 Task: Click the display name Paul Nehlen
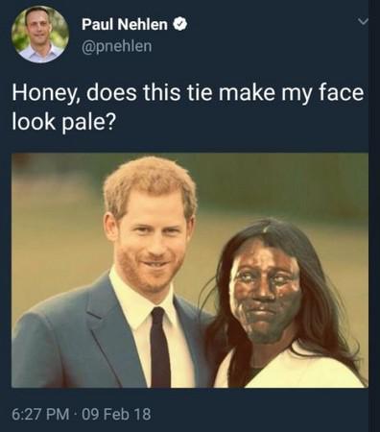(x=125, y=24)
